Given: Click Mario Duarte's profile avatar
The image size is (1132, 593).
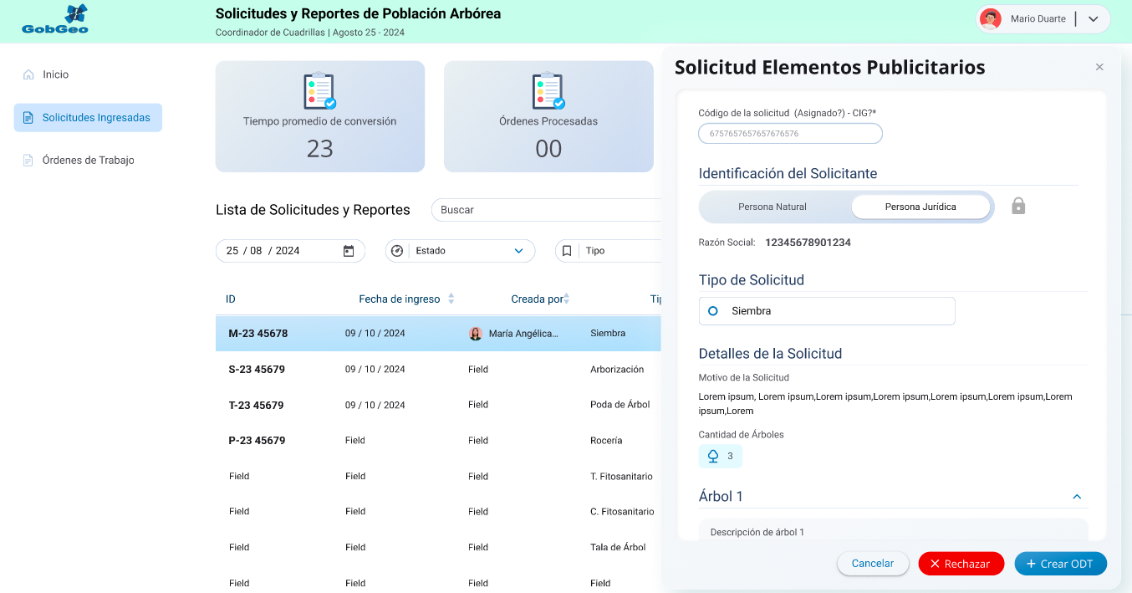Looking at the screenshot, I should click(991, 19).
